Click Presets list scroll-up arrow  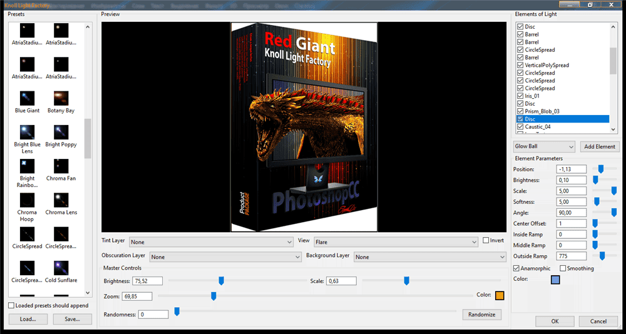[x=88, y=26]
